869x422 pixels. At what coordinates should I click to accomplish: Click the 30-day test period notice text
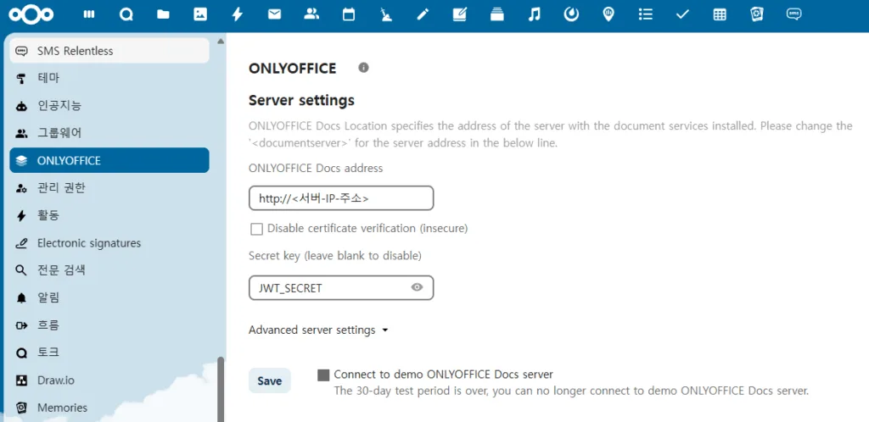[571, 391]
